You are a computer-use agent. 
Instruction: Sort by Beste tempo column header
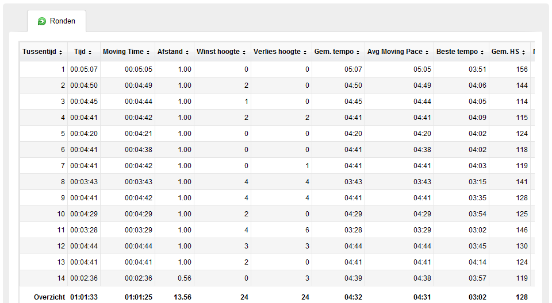(461, 52)
